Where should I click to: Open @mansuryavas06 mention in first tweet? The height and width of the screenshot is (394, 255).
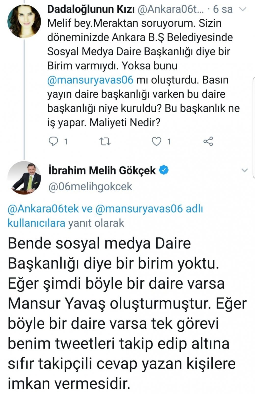(90, 80)
